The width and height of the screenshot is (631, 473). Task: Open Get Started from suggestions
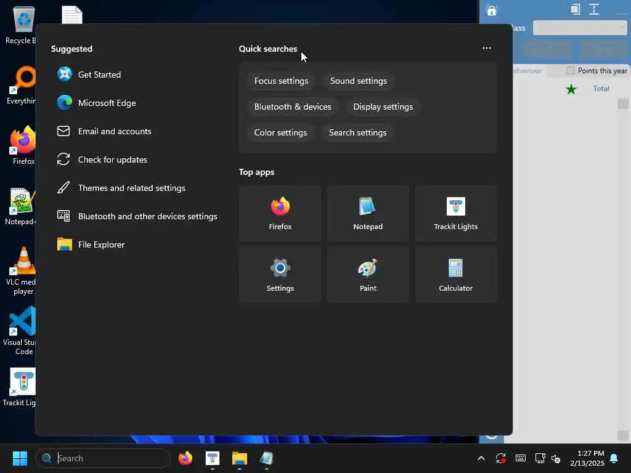tap(89, 75)
